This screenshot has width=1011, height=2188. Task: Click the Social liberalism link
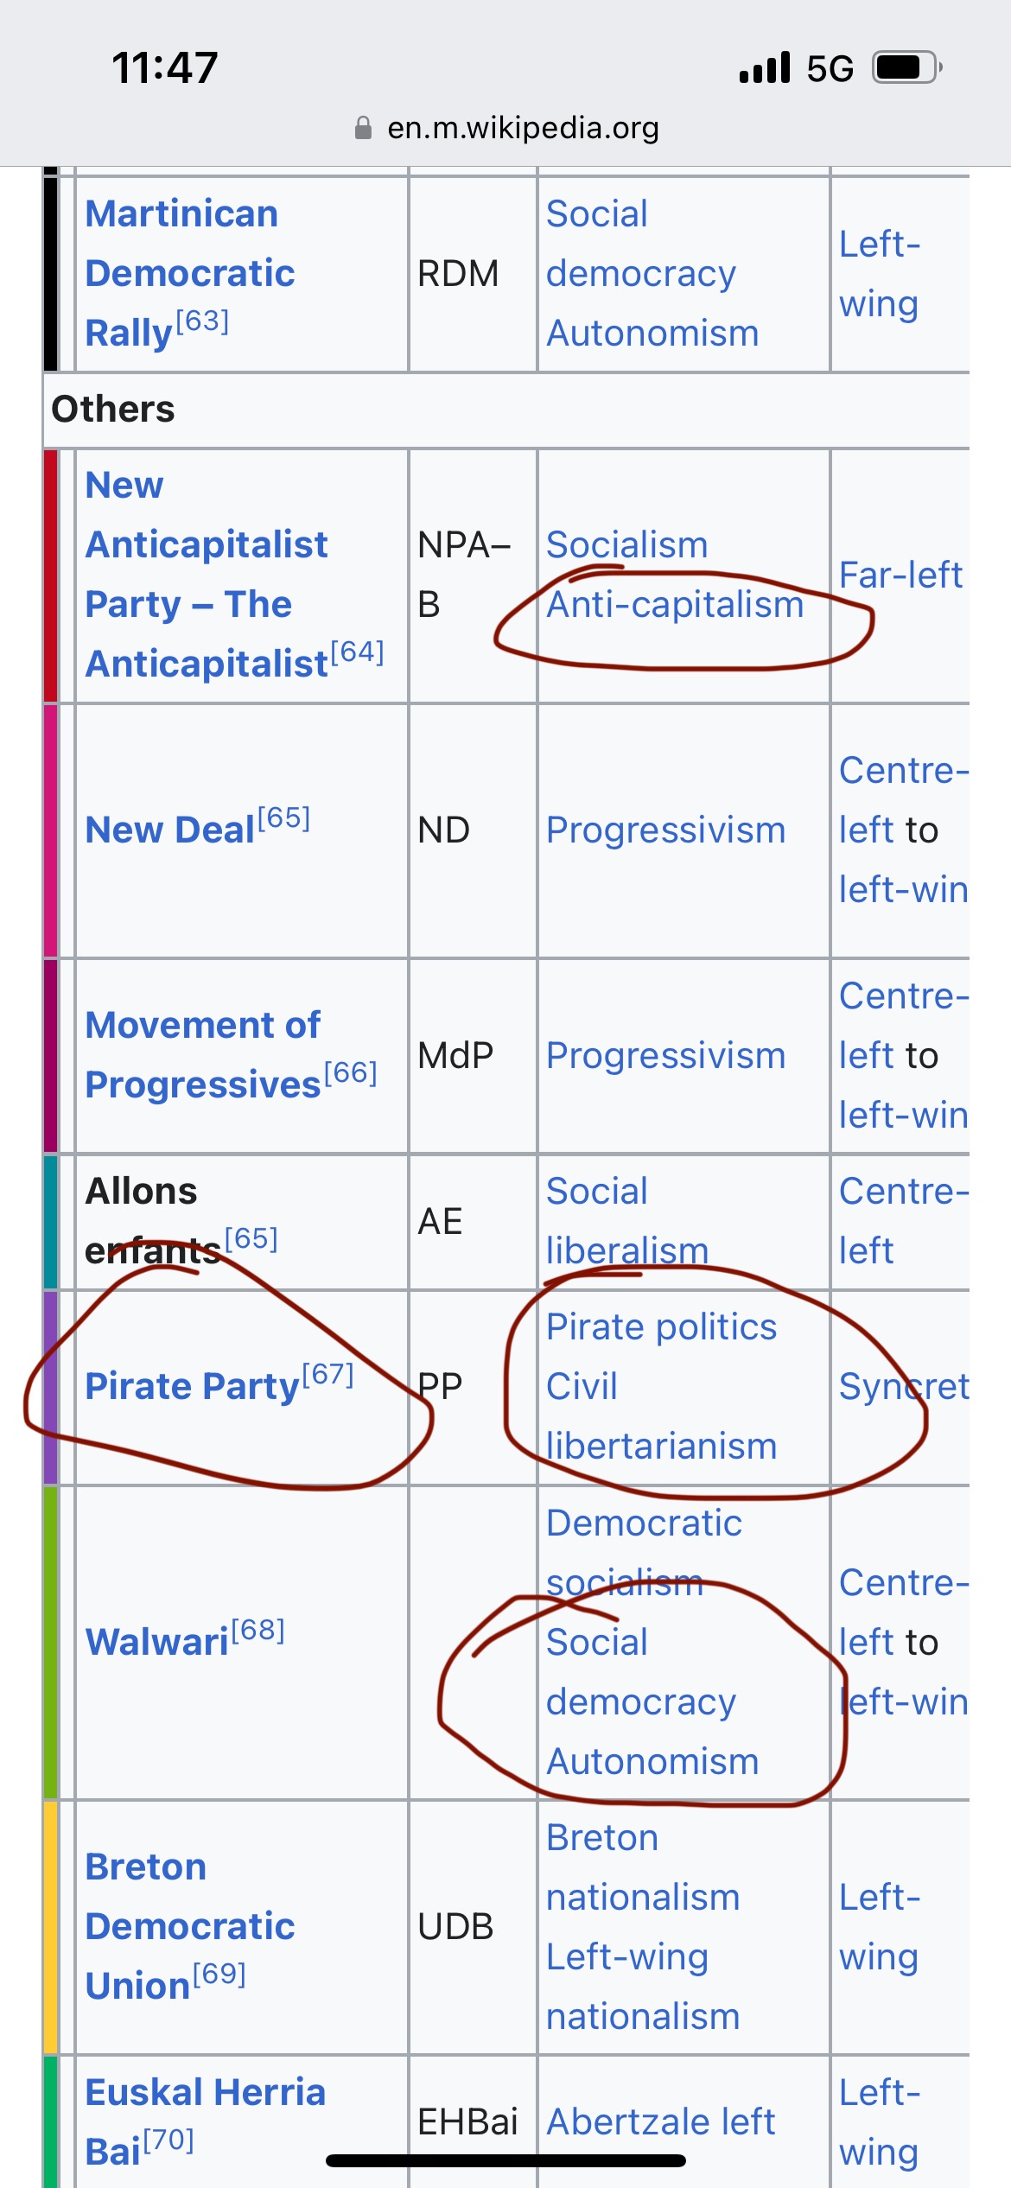(x=626, y=1220)
